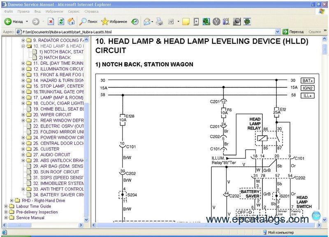Click the green ICQ flower icon
The width and height of the screenshot is (329, 237).
click(x=247, y=21)
